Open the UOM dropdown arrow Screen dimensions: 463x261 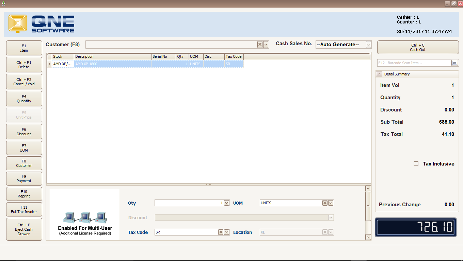click(331, 203)
